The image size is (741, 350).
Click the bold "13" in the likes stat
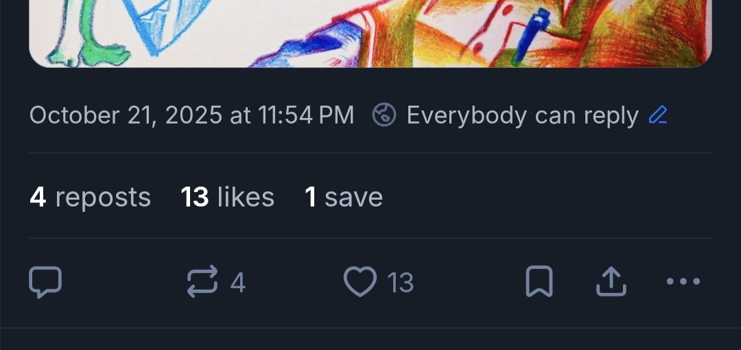195,198
